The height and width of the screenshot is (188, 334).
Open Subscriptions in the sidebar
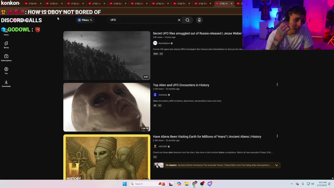click(x=6, y=58)
